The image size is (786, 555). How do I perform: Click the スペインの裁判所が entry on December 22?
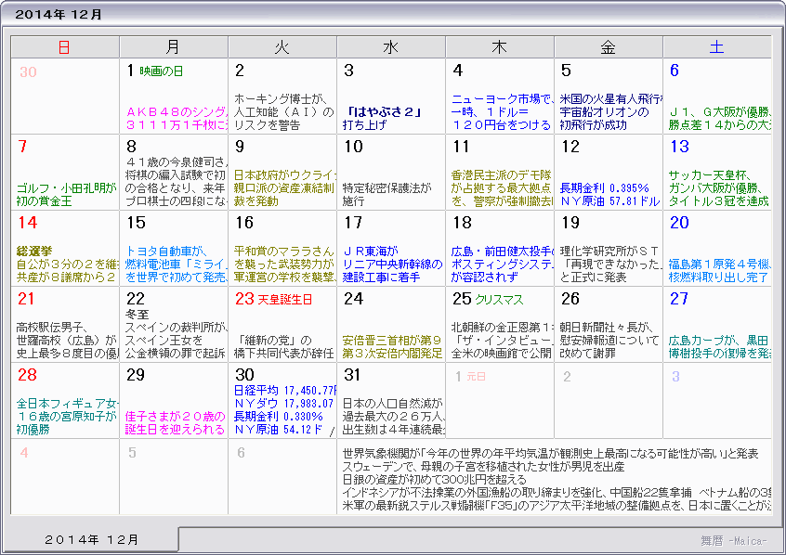(x=177, y=340)
